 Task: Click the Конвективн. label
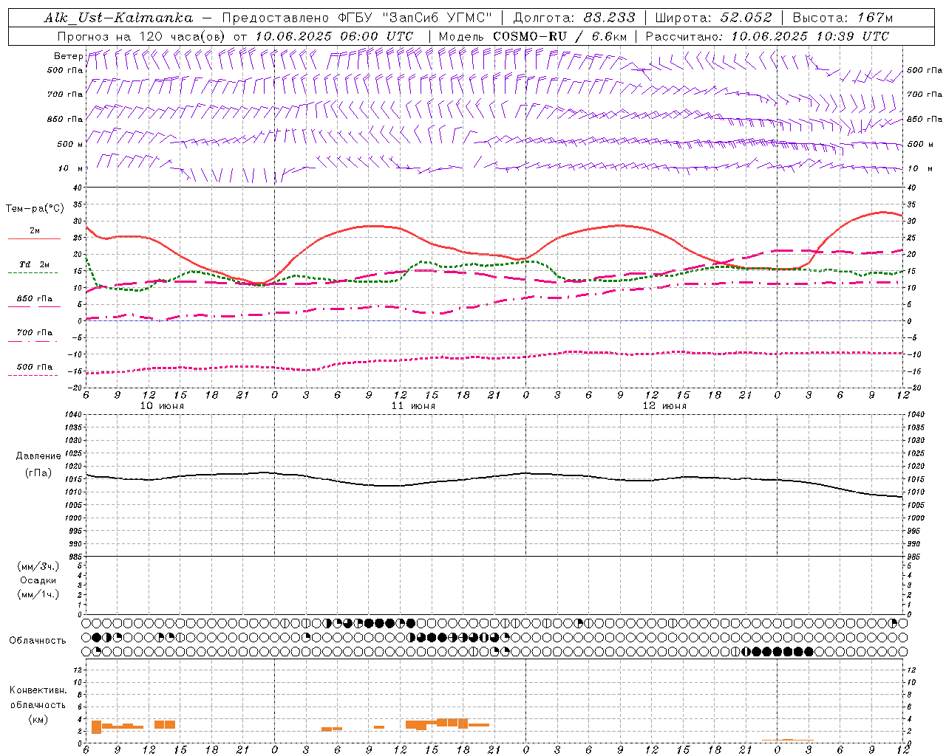(x=38, y=690)
